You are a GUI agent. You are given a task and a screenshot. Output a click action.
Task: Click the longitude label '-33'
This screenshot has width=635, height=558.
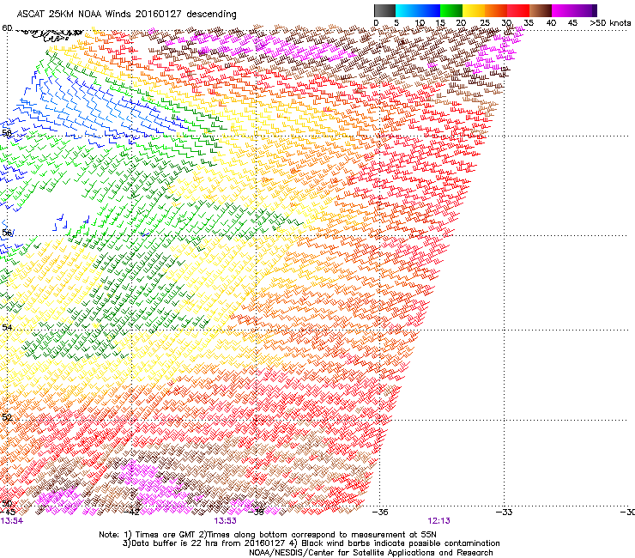(505, 512)
